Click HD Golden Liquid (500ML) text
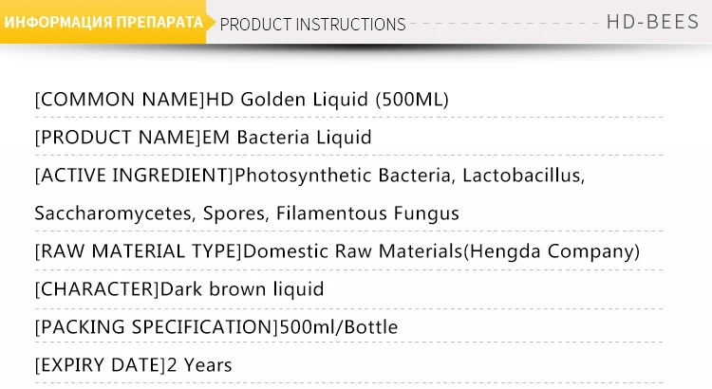This screenshot has width=712, height=389. 328,100
